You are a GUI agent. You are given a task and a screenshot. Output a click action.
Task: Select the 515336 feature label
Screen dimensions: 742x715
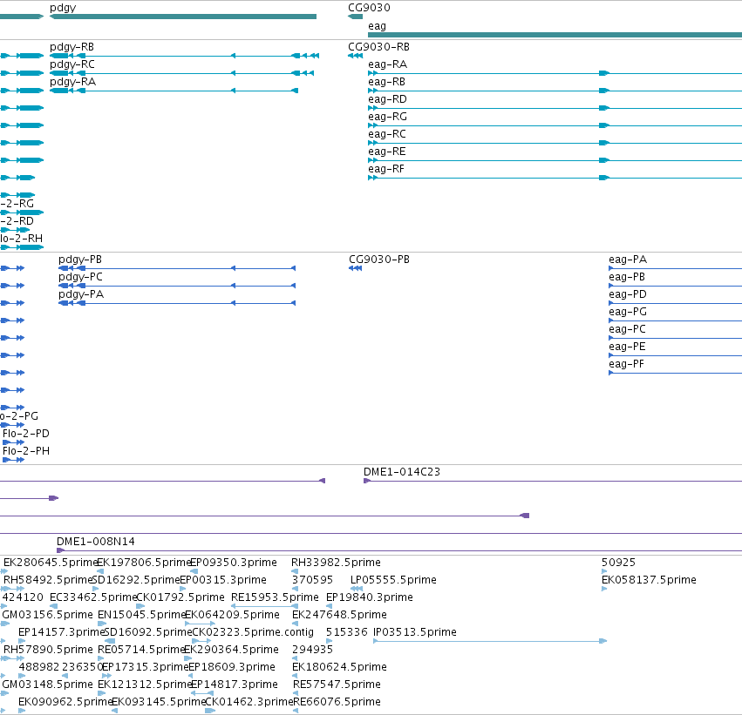347,632
